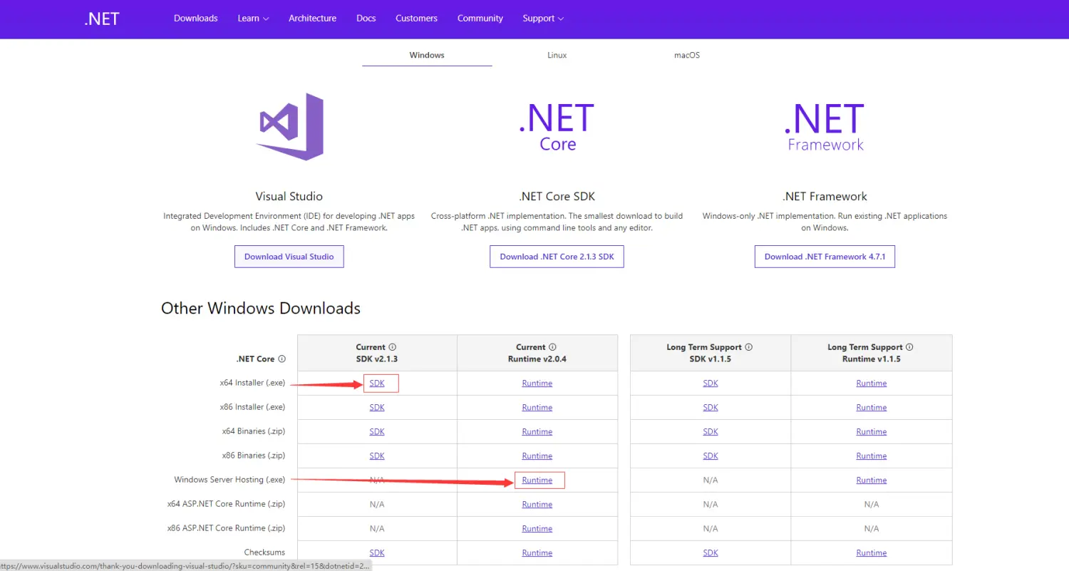Open Customers in the top navigation
The width and height of the screenshot is (1069, 571).
(417, 19)
